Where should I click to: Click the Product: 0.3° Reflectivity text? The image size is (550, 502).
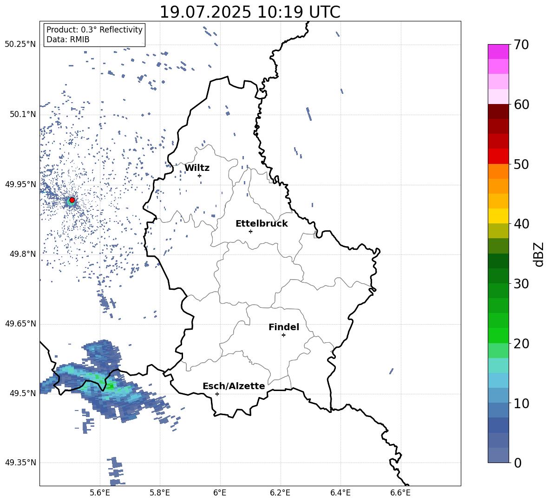pos(94,30)
